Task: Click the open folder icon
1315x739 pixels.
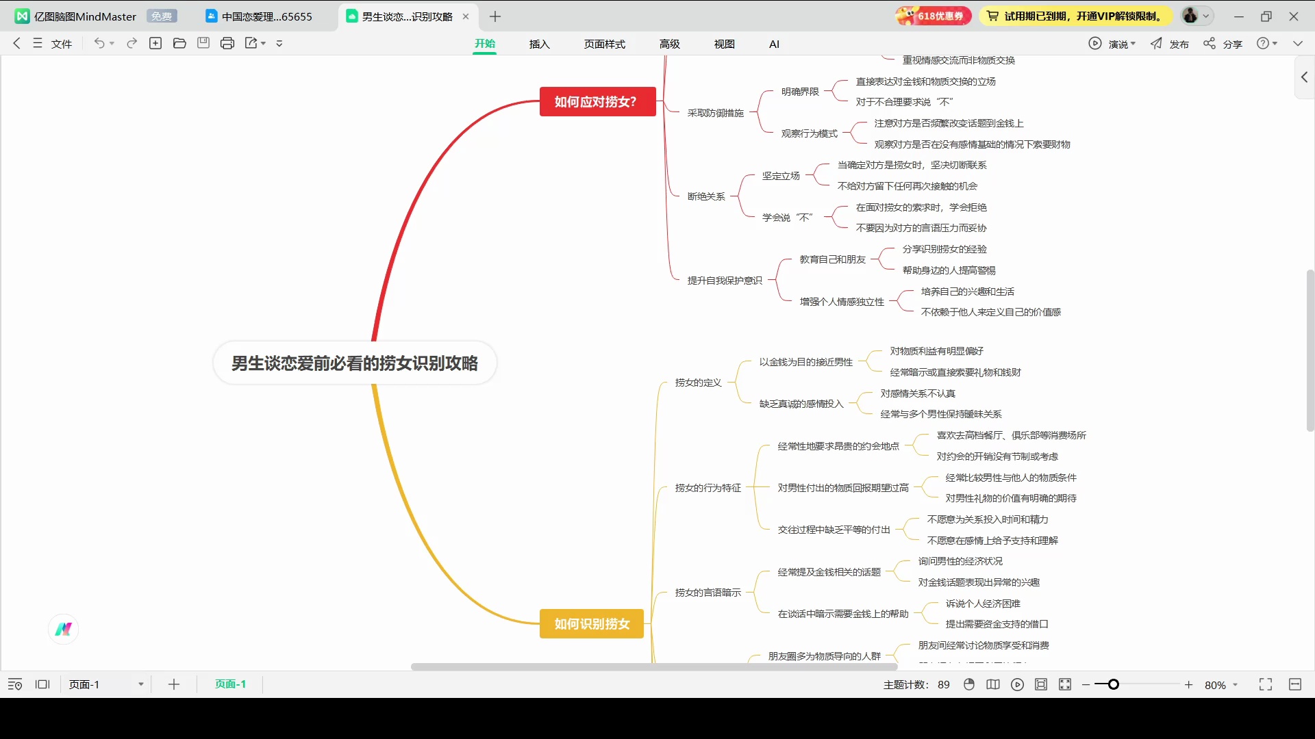Action: click(179, 43)
